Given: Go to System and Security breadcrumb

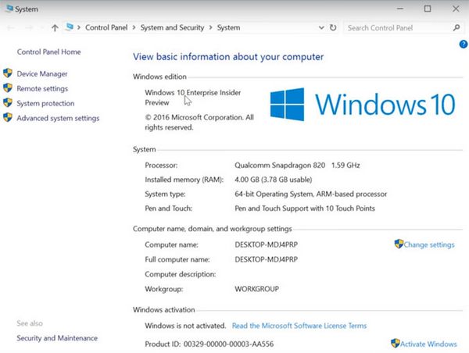Looking at the screenshot, I should click(172, 27).
